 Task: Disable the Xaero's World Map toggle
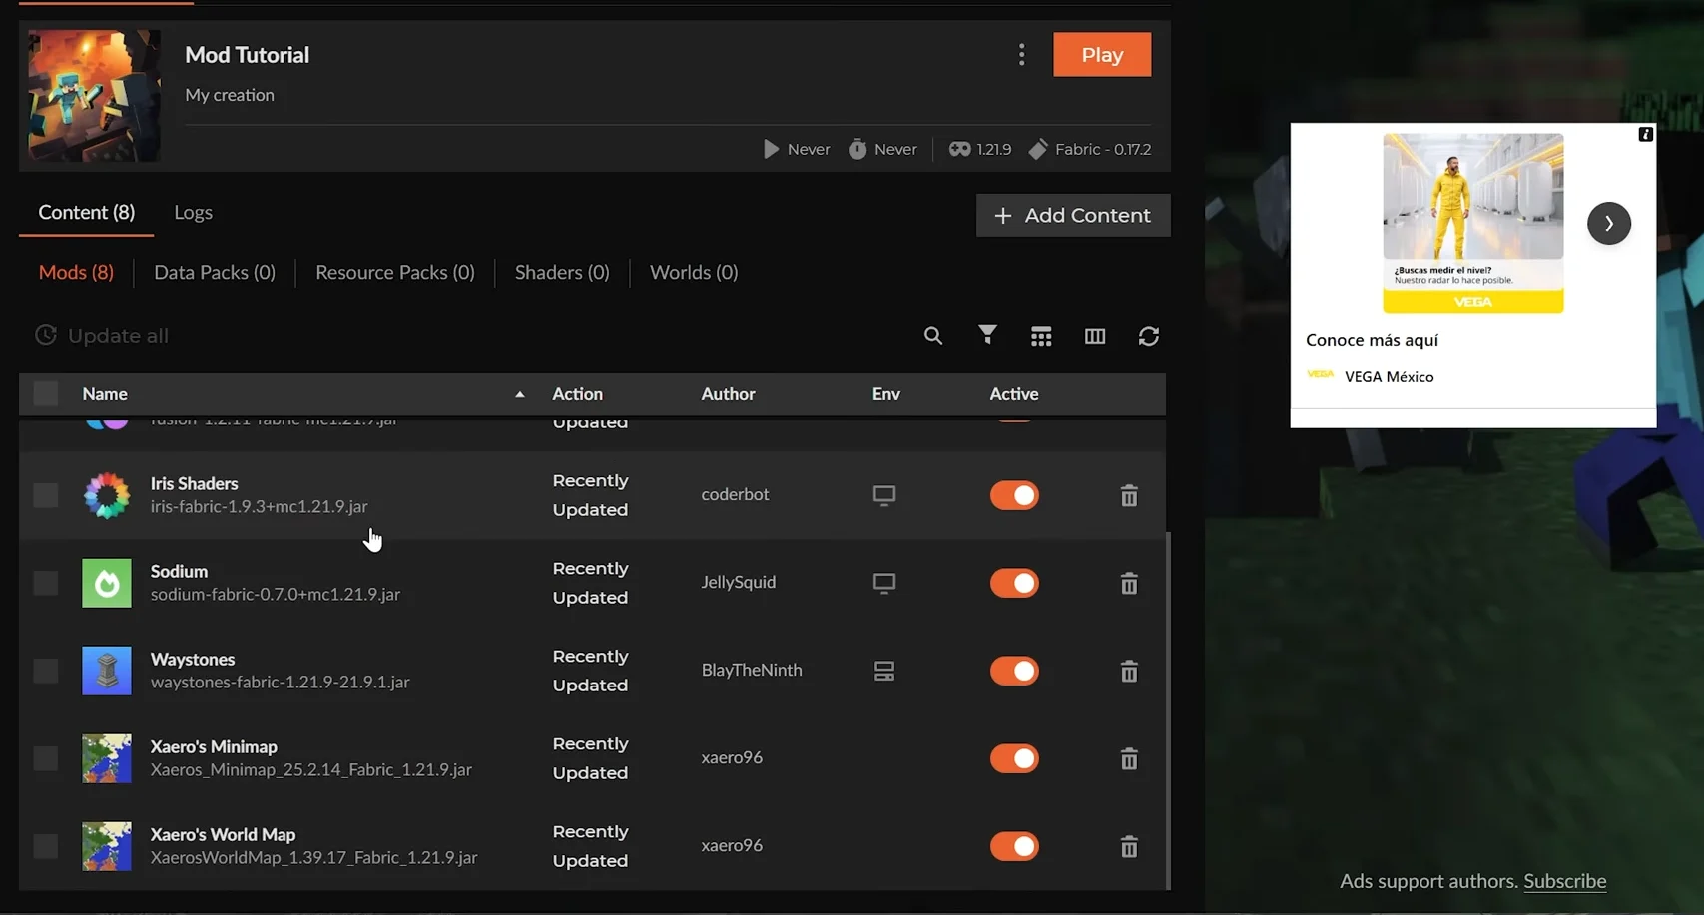point(1014,846)
